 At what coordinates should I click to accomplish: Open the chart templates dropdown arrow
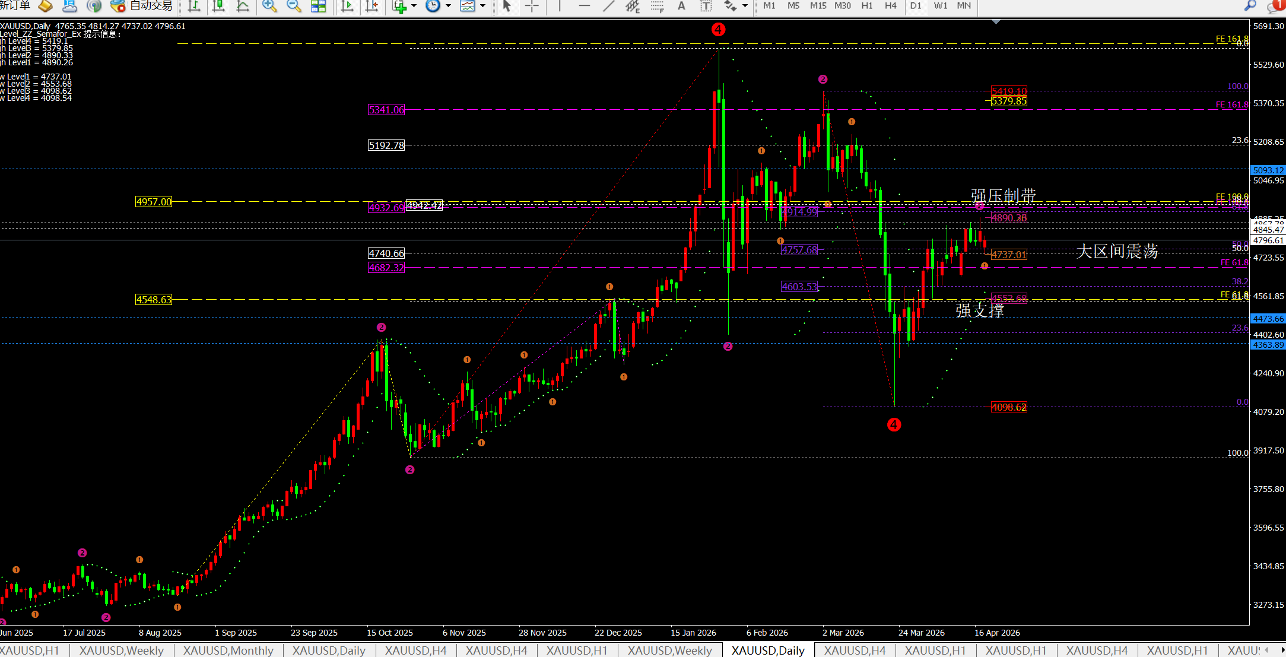tap(482, 6)
